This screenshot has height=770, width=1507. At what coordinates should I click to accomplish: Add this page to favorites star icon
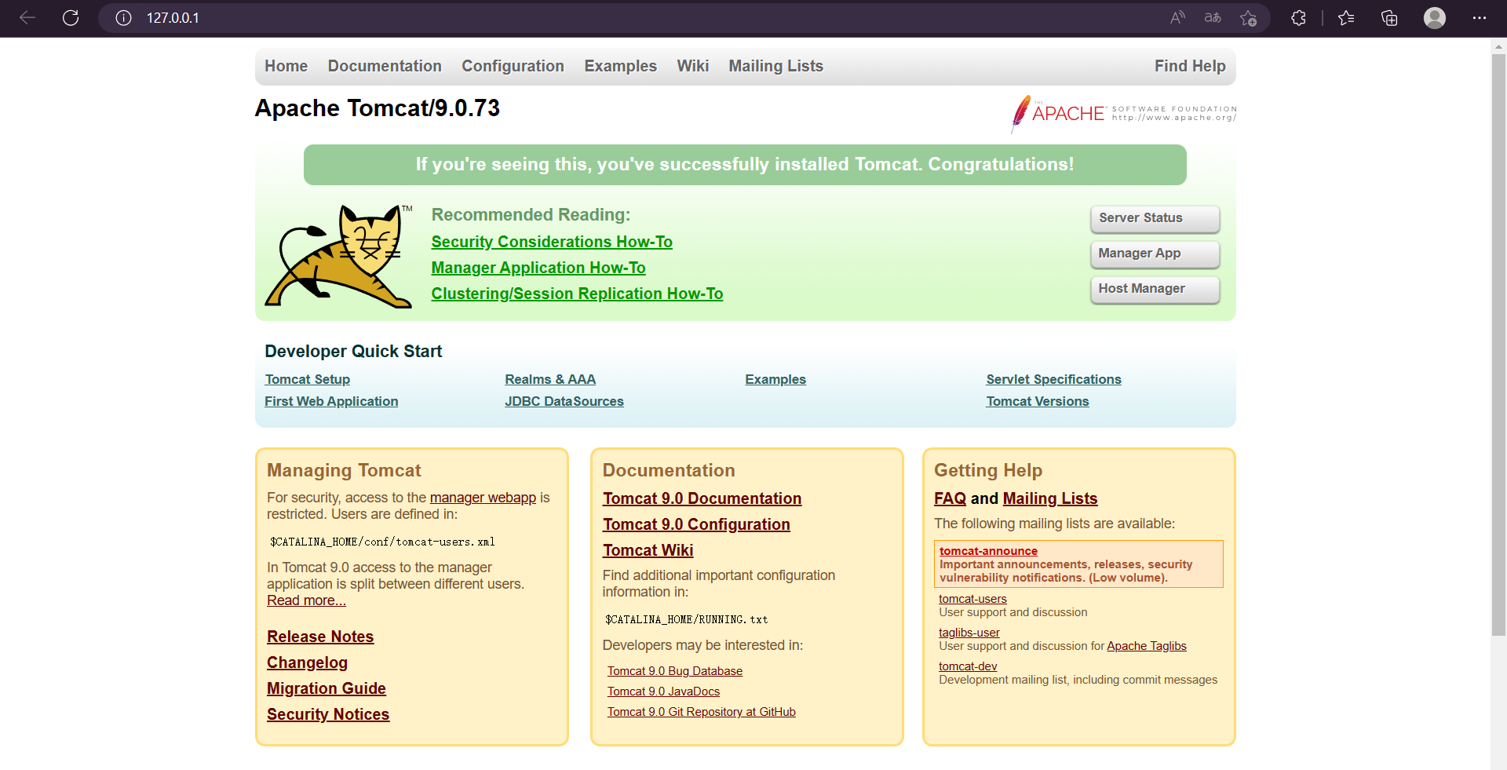tap(1248, 17)
